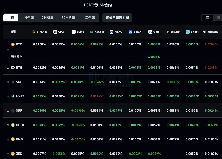Click the Bybit exchange logo icon
Viewport: 222px width, 159px height.
click(x=74, y=32)
